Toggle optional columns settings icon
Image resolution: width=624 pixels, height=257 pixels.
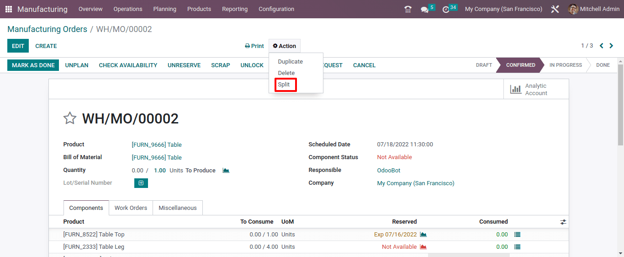[x=563, y=222]
